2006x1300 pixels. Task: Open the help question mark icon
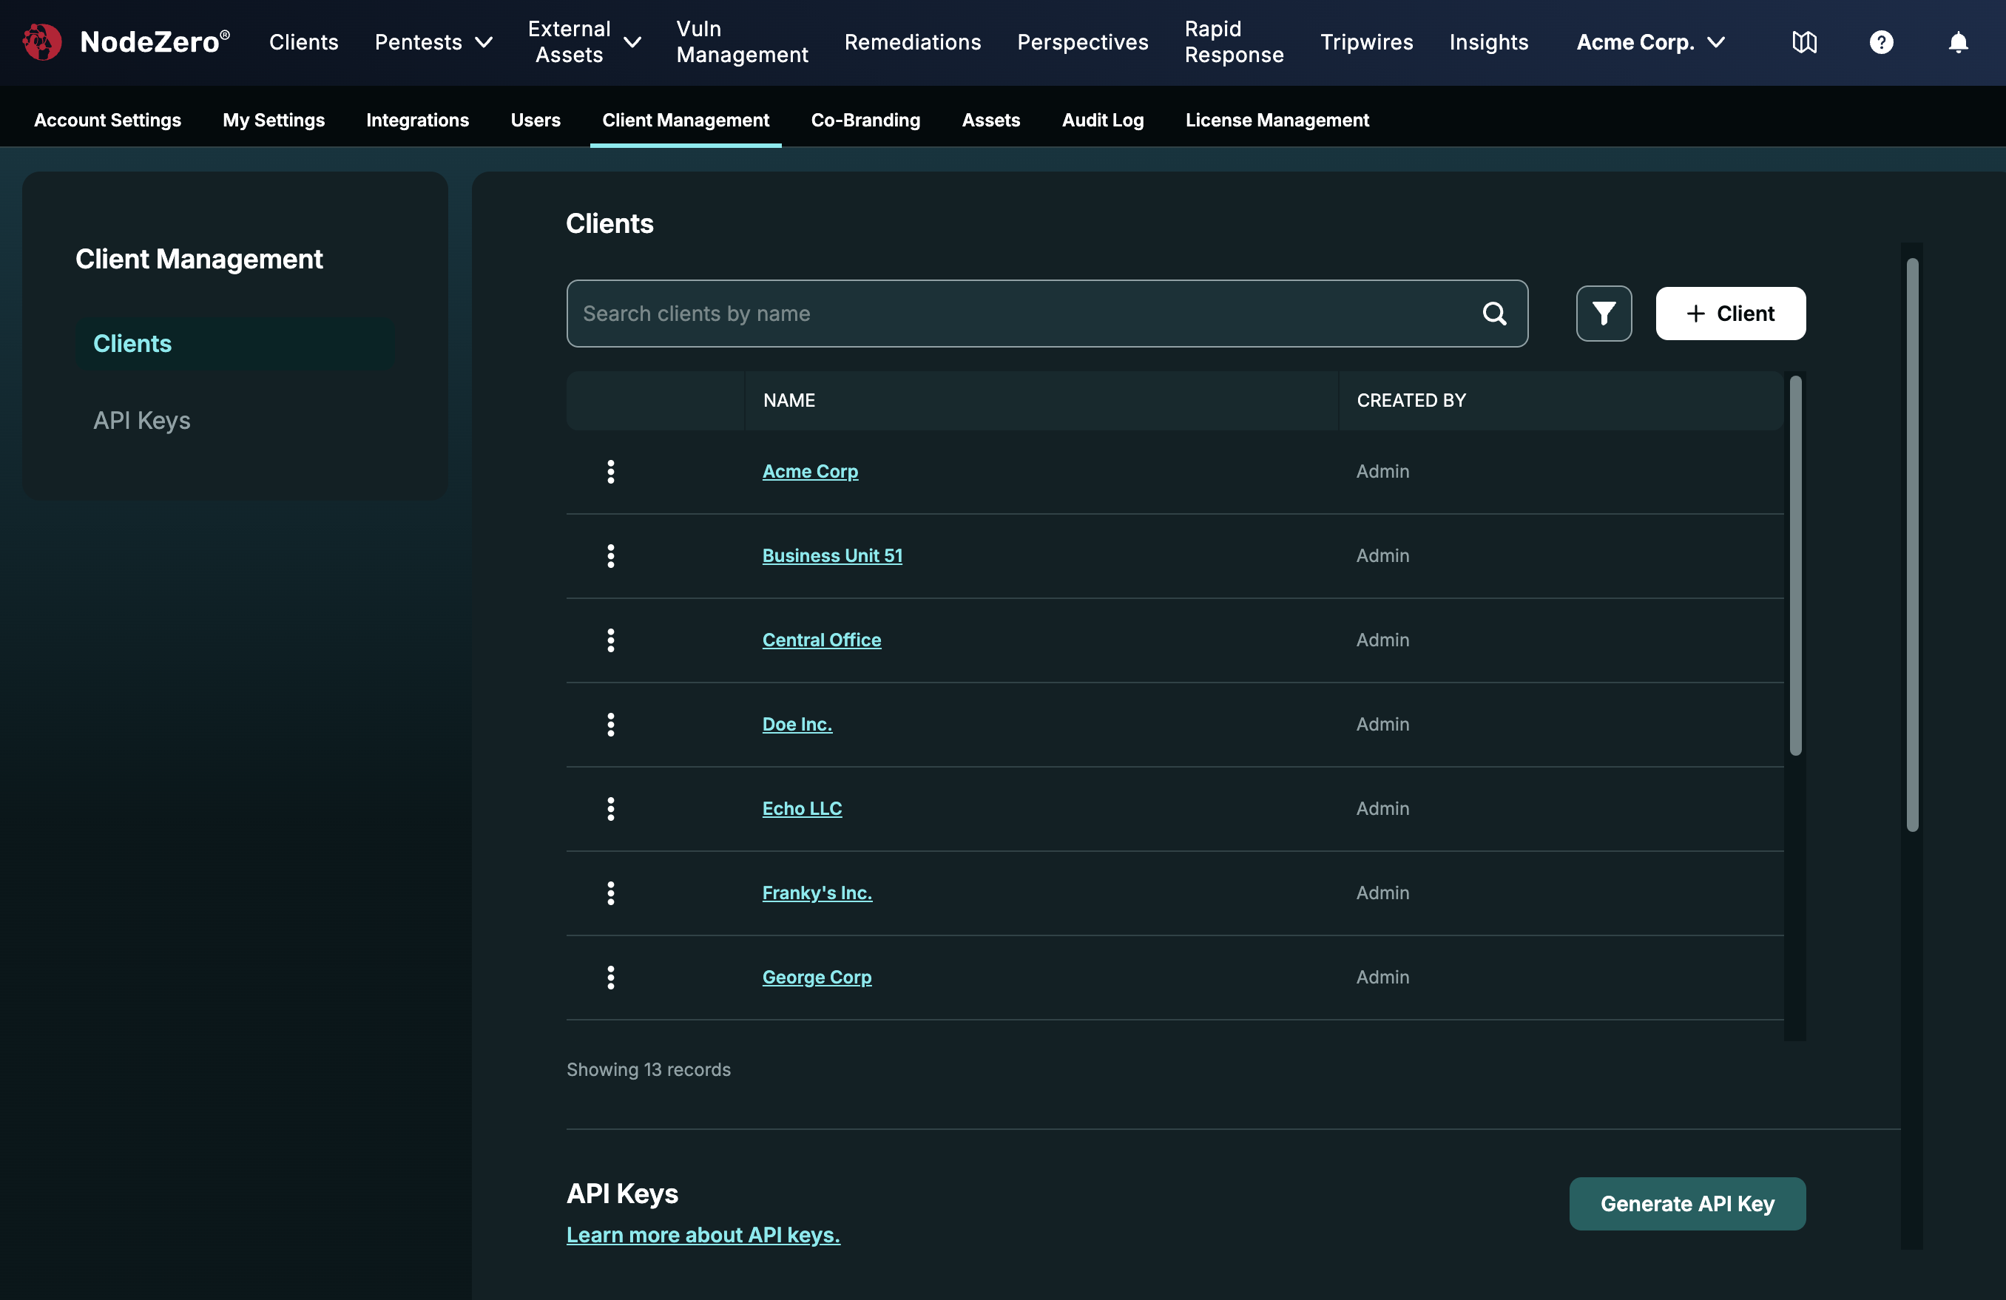point(1881,42)
